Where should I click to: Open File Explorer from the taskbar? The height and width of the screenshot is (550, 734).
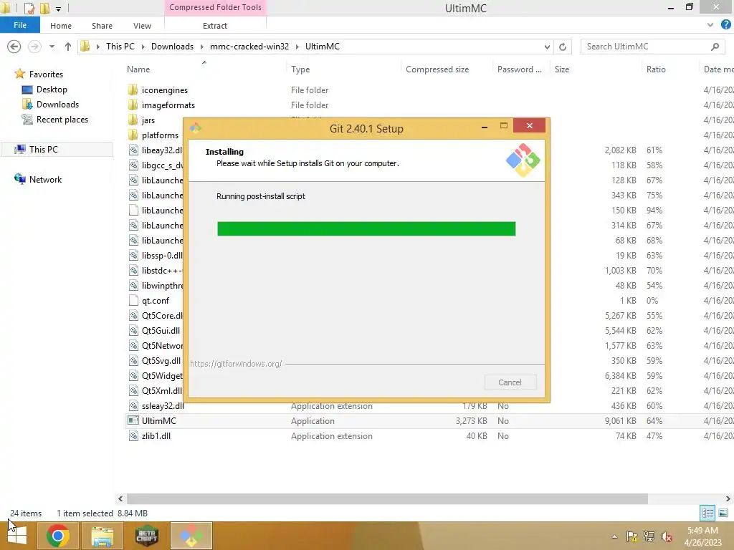[x=102, y=536]
